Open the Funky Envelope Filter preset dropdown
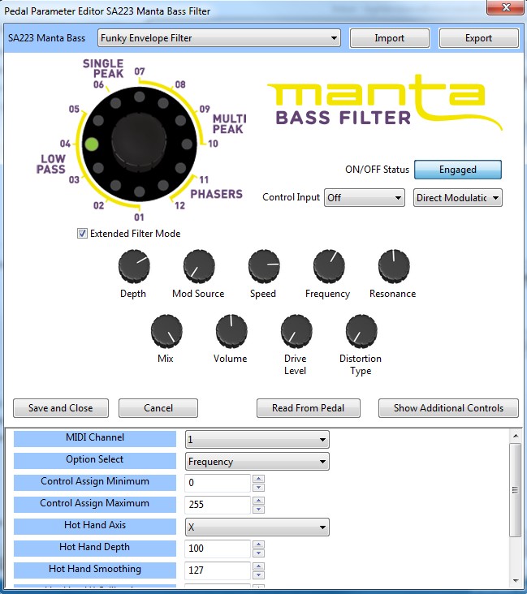Viewport: 527px width, 594px height. [218, 38]
